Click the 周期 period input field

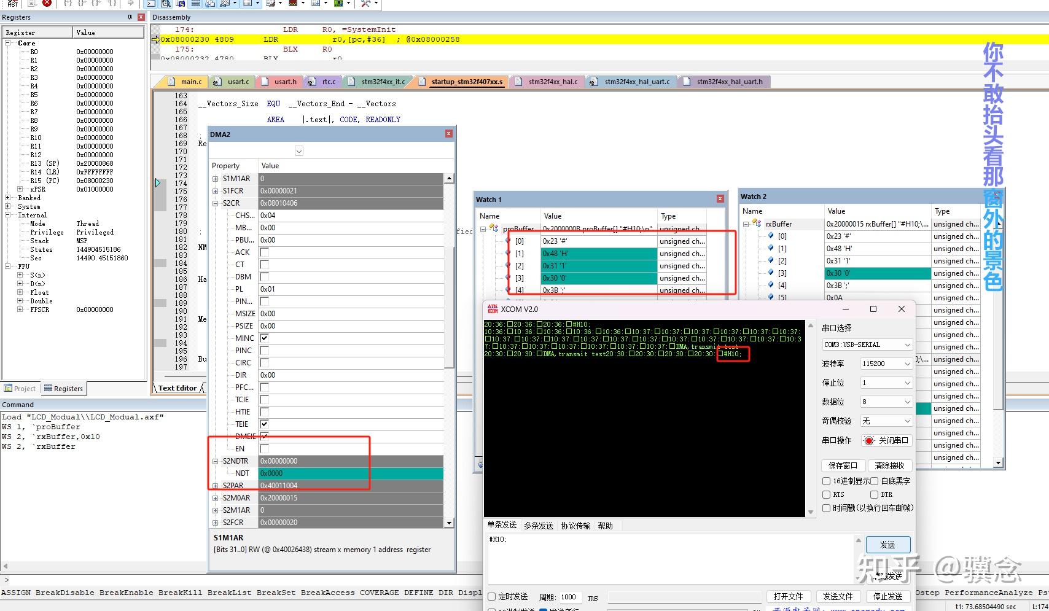570,597
